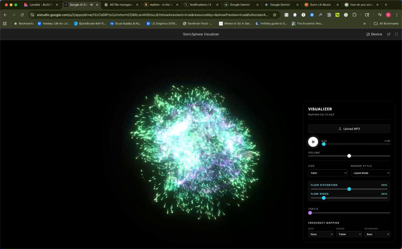Open the Chrome three-dot menu
The width and height of the screenshot is (402, 249).
[396, 15]
